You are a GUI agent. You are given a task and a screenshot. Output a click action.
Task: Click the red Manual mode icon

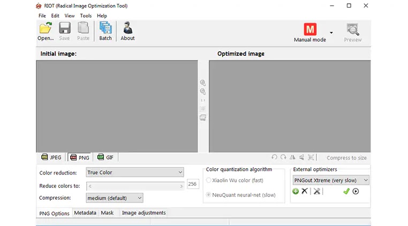pyautogui.click(x=310, y=29)
